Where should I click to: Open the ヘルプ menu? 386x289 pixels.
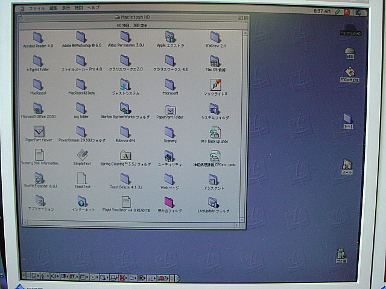pos(93,8)
